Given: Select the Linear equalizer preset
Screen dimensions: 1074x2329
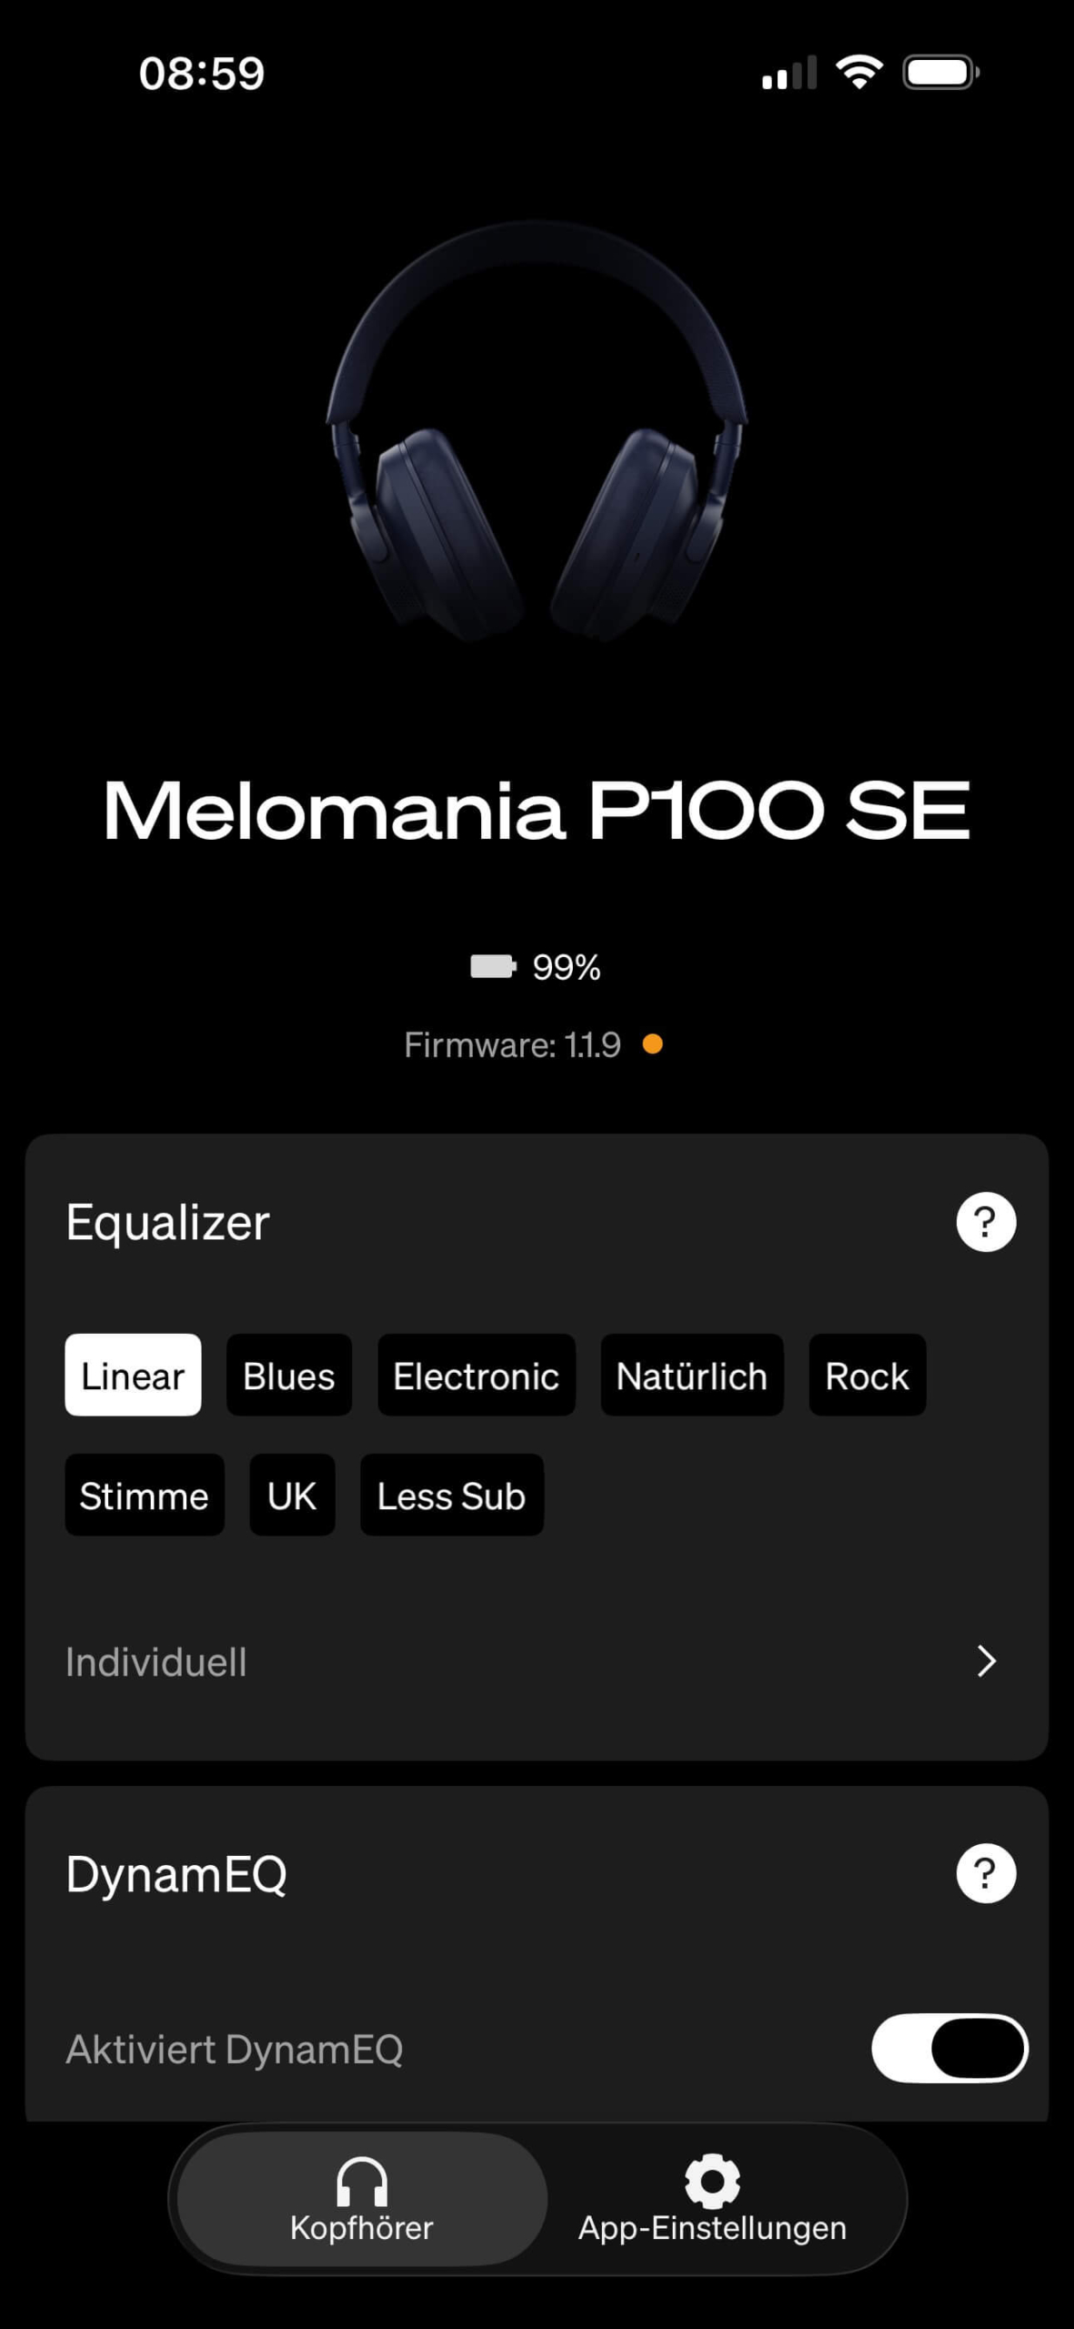Looking at the screenshot, I should (x=133, y=1375).
